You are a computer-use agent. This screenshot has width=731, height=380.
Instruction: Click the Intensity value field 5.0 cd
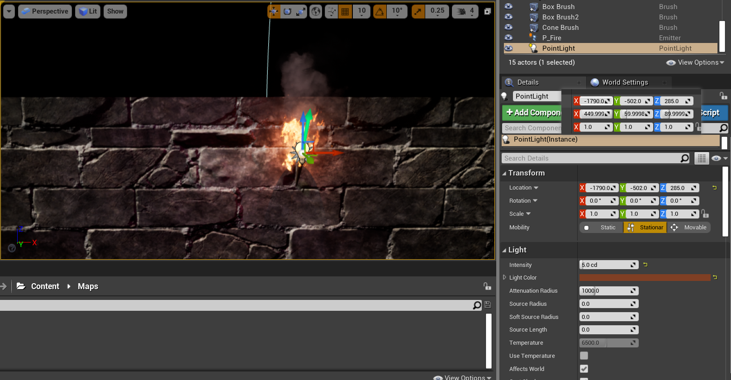[x=609, y=265]
